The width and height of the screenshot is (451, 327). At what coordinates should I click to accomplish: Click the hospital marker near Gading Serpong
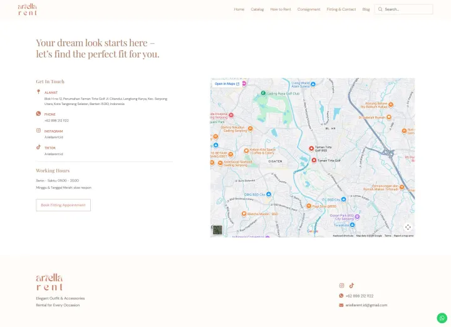tap(231, 115)
